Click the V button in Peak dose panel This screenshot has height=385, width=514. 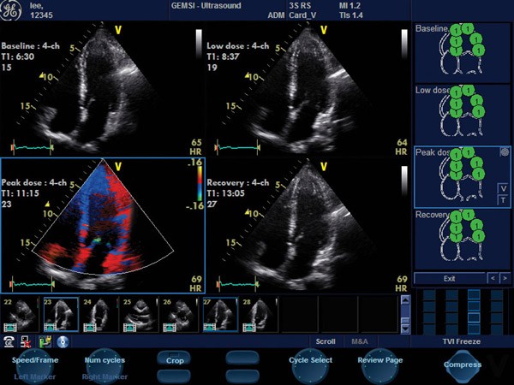[503, 187]
